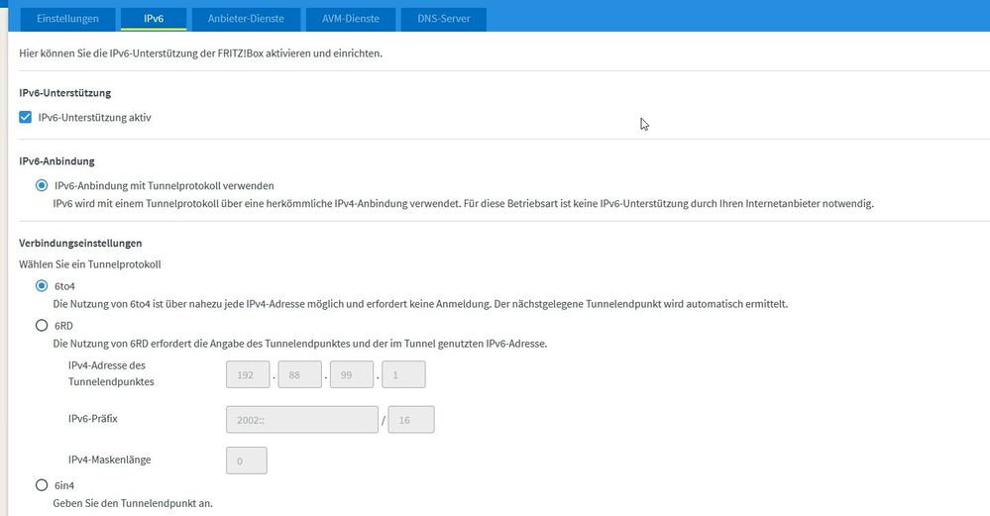Click the first IPv4 octet field (192)

coord(248,374)
